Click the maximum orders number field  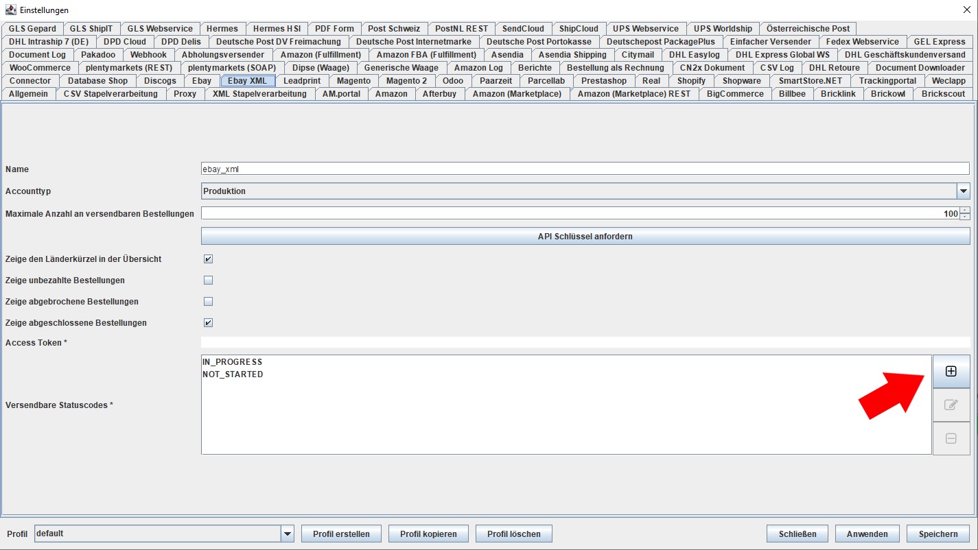coord(581,214)
